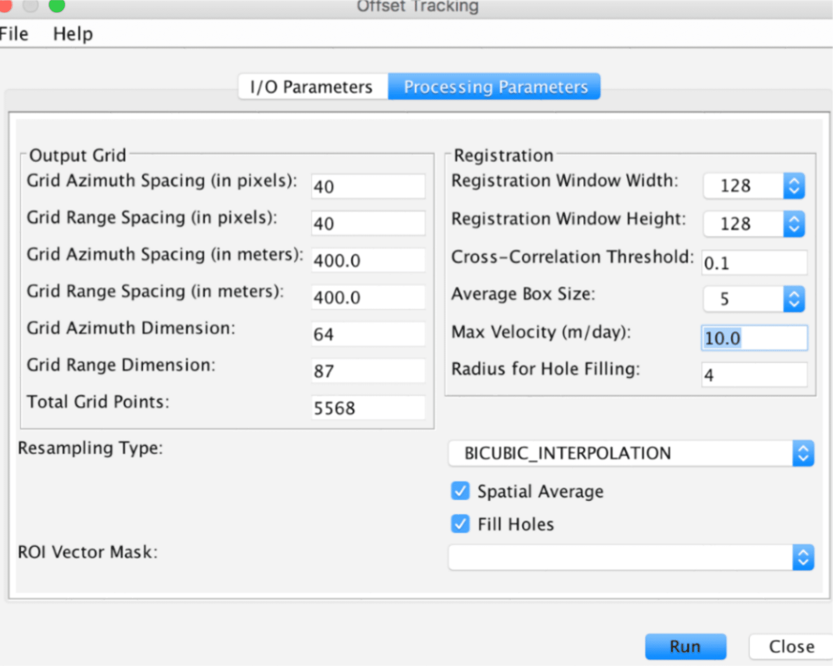Viewport: 833px width, 666px height.
Task: Toggle the Fill Holes checkbox
Action: [x=460, y=524]
